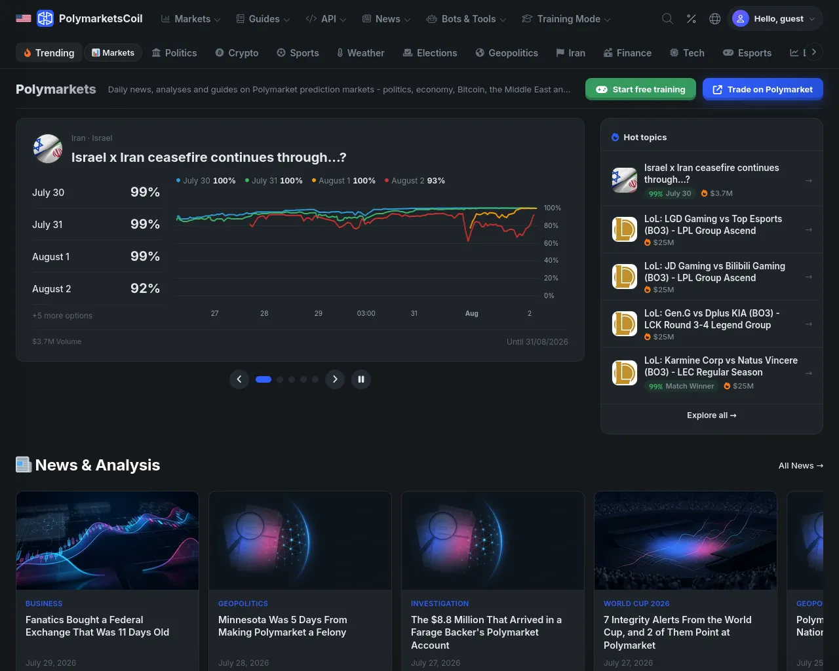Image resolution: width=839 pixels, height=671 pixels.
Task: Click arrow next to Israel x Iran hot topic
Action: 809,180
